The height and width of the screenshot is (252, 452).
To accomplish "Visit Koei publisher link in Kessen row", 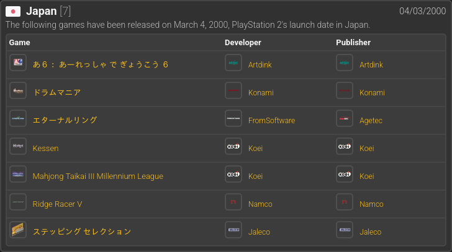I will tap(367, 148).
